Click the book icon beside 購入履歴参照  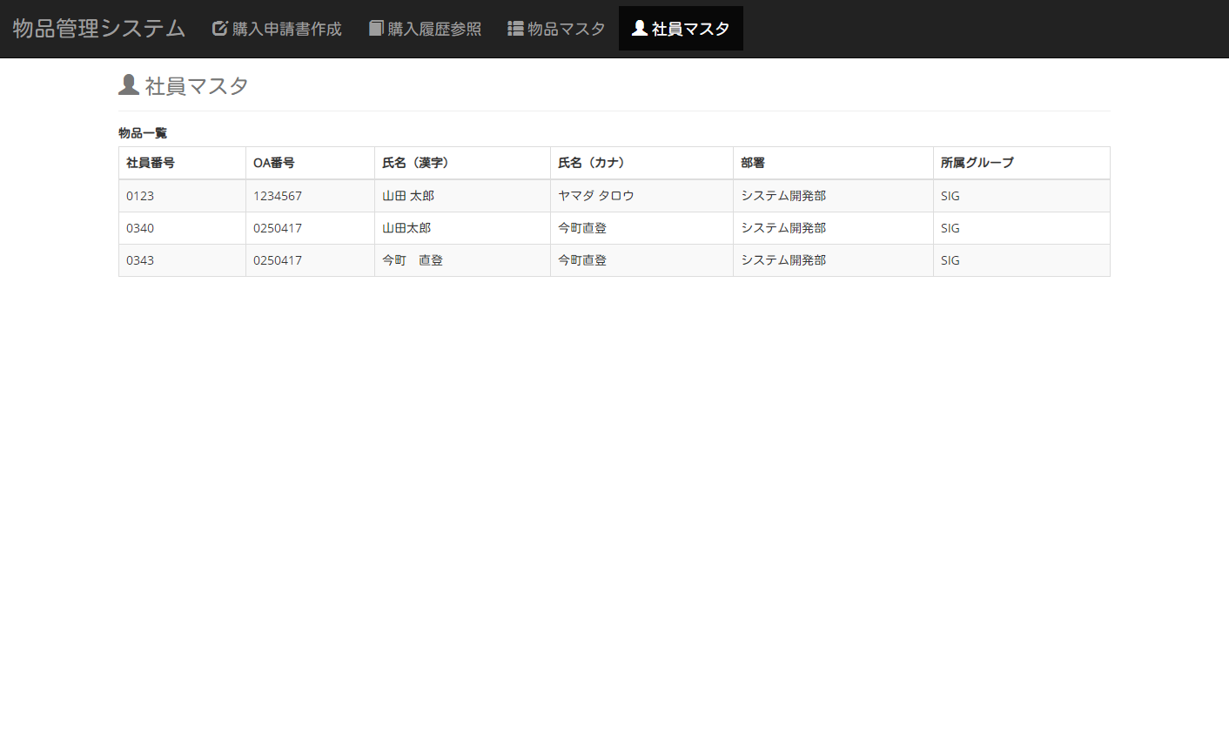[376, 28]
